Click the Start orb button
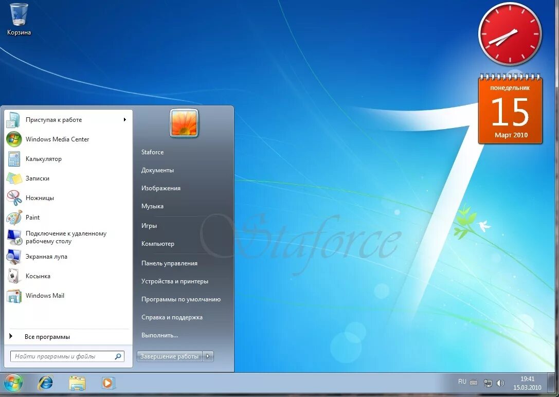This screenshot has width=559, height=397. tap(12, 383)
